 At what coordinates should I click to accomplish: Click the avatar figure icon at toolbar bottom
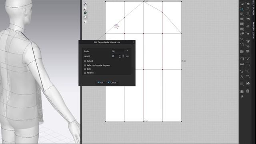coord(242,97)
